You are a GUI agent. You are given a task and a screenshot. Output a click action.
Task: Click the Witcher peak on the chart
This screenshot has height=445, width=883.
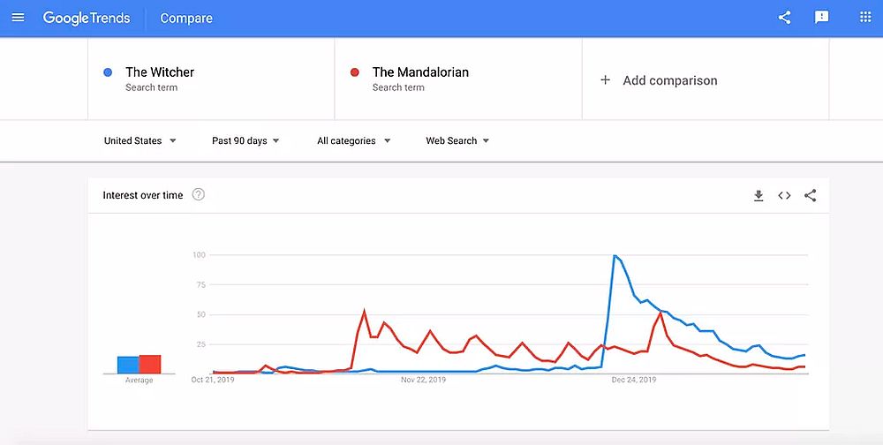[614, 256]
